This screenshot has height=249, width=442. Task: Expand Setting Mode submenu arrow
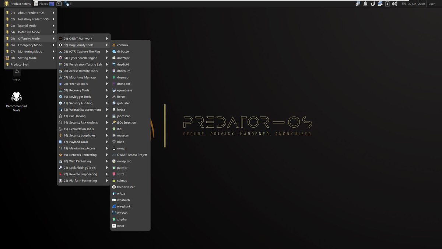(x=53, y=58)
